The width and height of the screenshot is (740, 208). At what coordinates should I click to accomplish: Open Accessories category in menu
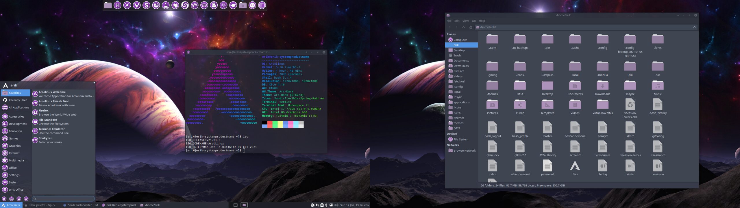16,116
